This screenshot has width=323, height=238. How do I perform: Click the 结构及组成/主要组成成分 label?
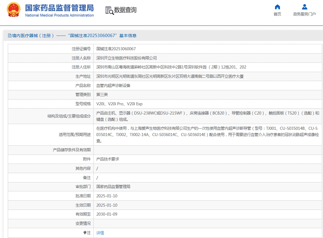click(69, 116)
